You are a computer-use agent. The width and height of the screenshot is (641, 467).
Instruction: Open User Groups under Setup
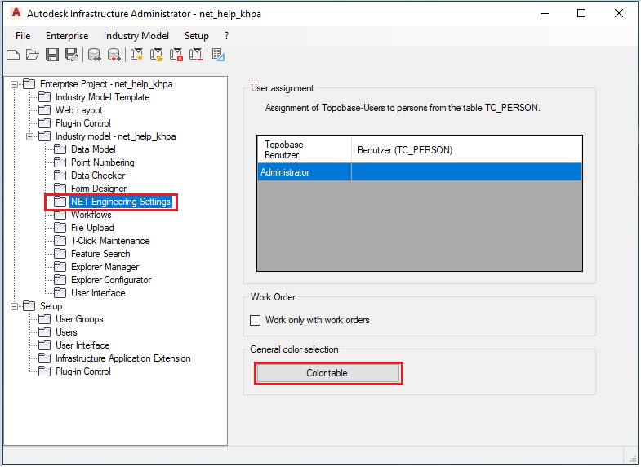[78, 319]
